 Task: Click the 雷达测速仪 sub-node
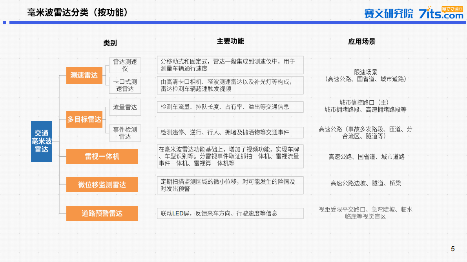coord(124,65)
